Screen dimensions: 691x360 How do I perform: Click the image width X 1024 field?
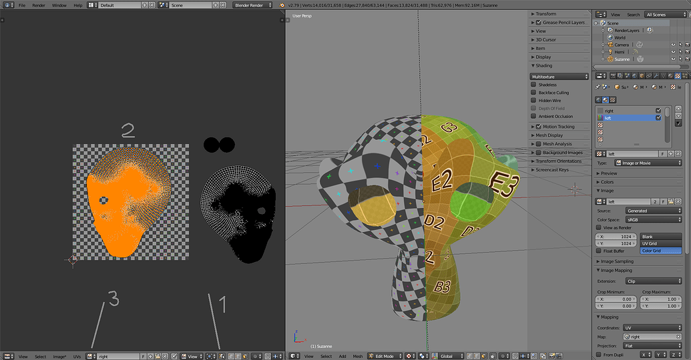pyautogui.click(x=616, y=236)
